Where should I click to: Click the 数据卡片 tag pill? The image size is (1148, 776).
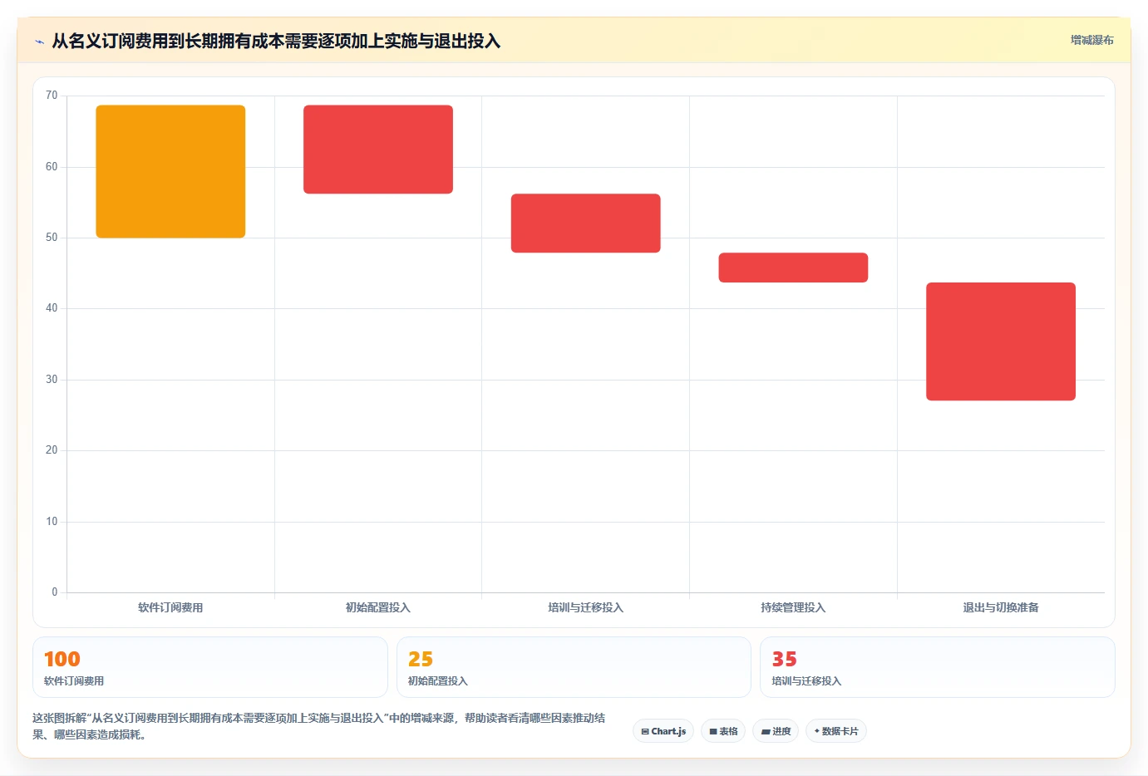point(836,731)
